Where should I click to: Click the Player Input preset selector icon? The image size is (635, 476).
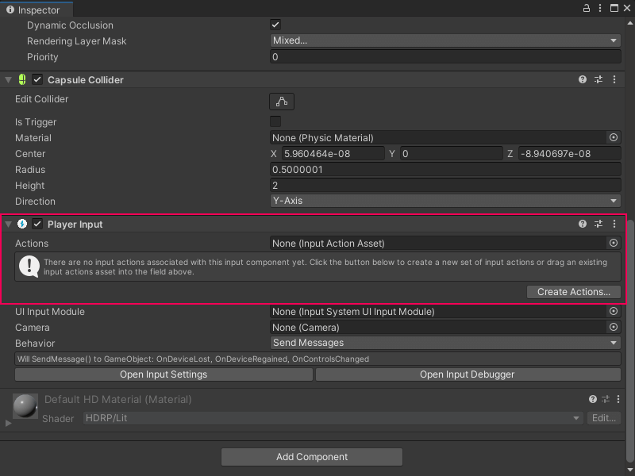click(x=598, y=224)
